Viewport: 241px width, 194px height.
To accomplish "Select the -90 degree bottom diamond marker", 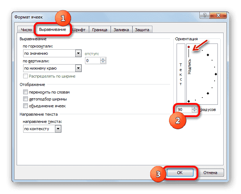I will pyautogui.click(x=189, y=101).
